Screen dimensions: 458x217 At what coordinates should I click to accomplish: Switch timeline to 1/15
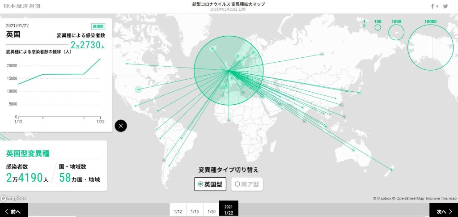(x=195, y=212)
